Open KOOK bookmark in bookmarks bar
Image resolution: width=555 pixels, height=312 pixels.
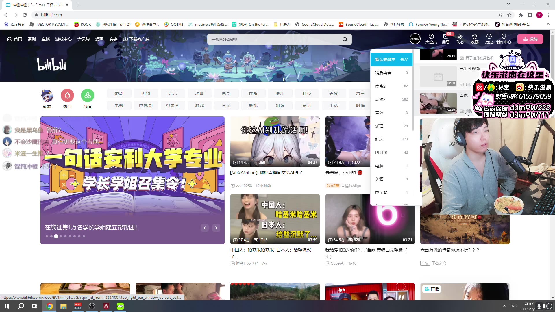[83, 24]
